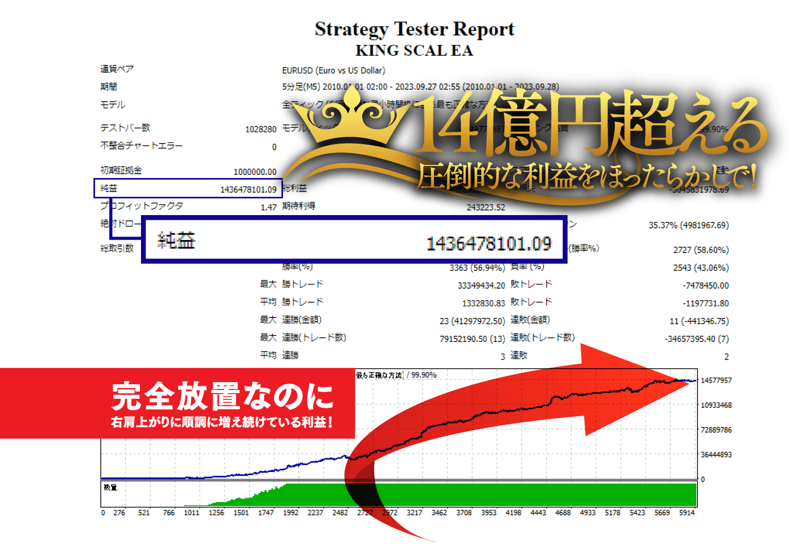802x544 pixels.
Task: Click the Strategy Tester Report title
Action: (414, 29)
